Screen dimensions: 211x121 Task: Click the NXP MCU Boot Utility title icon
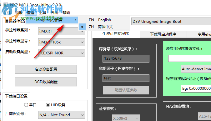pos(6,5)
